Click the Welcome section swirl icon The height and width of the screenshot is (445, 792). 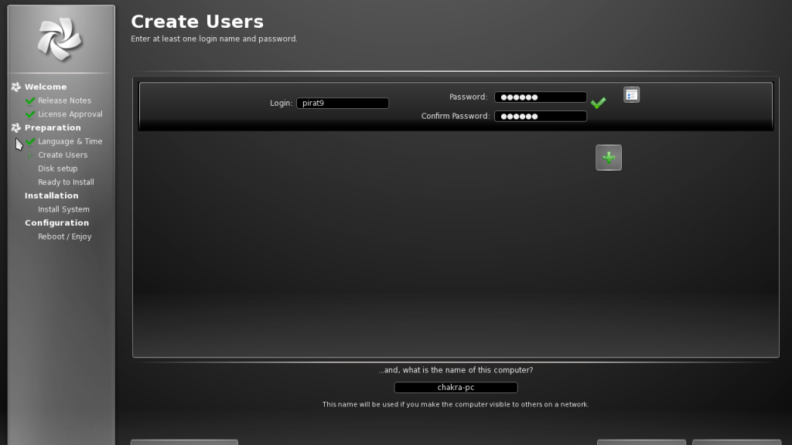16,87
